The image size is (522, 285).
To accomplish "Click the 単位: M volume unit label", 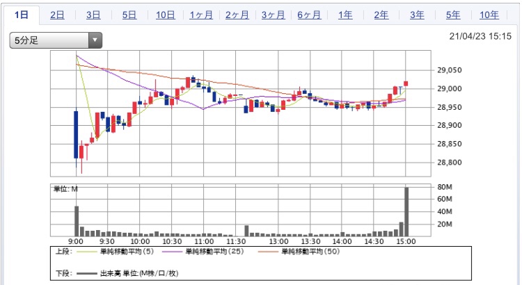I will tap(65, 189).
